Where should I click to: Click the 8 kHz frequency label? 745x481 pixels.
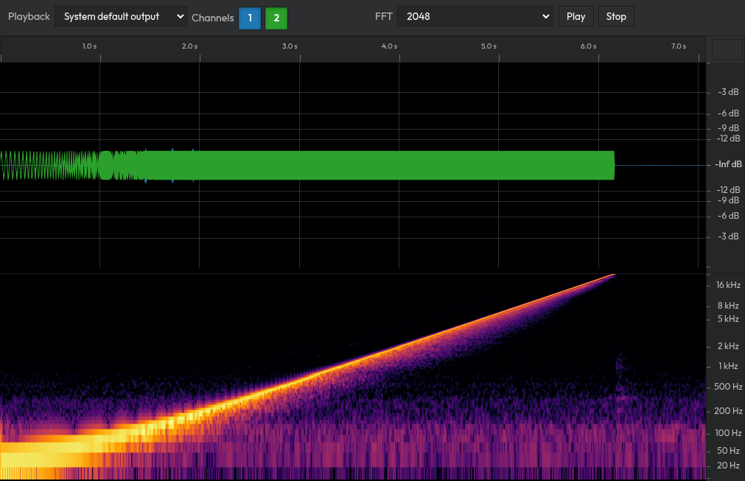point(728,306)
